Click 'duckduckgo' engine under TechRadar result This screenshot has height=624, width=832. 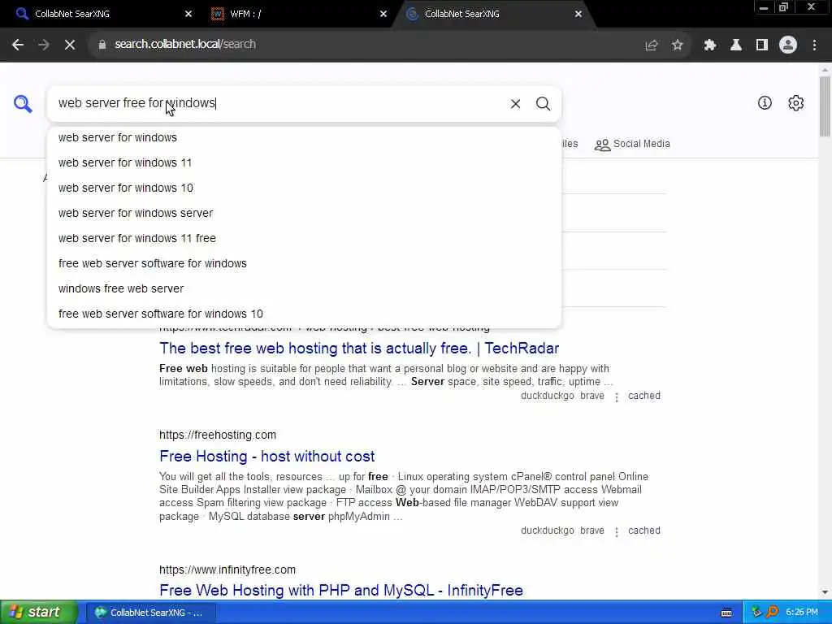[x=547, y=396]
